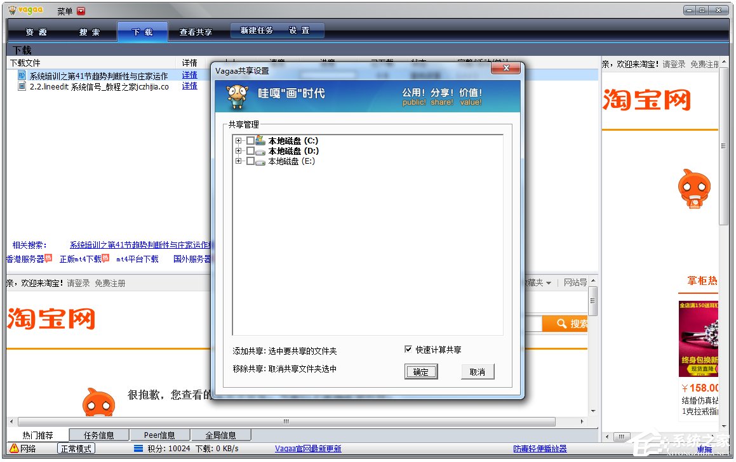Open 设置 from the toolbar
The width and height of the screenshot is (736, 462).
coord(300,30)
